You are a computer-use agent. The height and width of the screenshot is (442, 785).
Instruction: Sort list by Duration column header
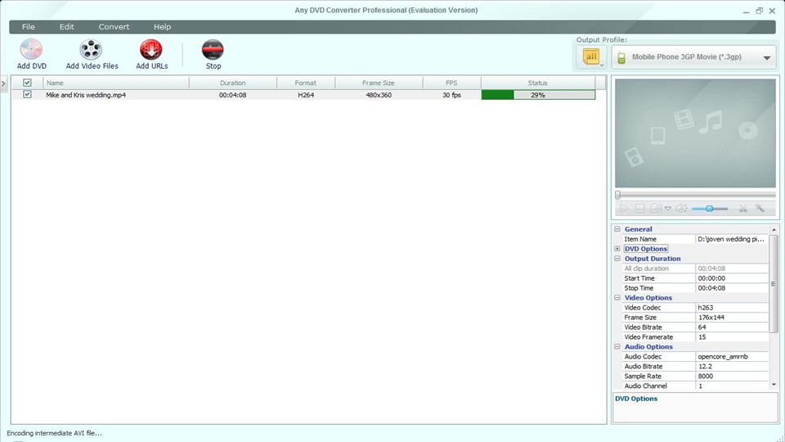click(233, 83)
